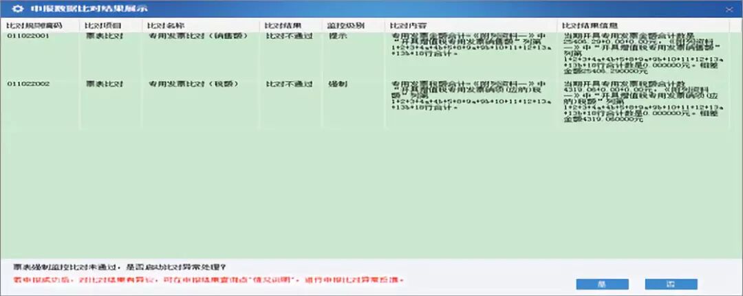
Task: Click the 比对内容 text of row 011022002
Action: point(471,95)
